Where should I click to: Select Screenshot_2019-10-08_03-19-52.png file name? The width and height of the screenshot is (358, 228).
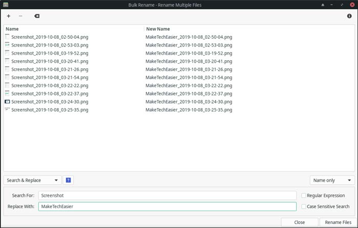coord(50,53)
